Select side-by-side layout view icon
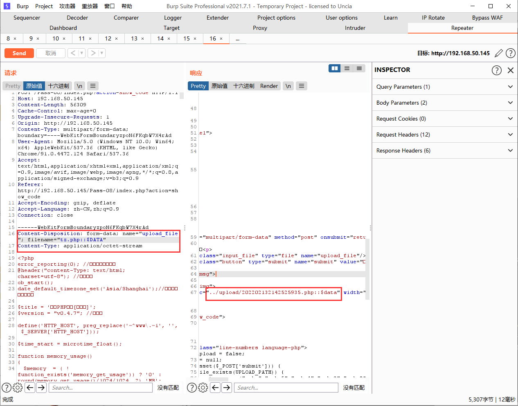518x406 pixels. [x=335, y=68]
